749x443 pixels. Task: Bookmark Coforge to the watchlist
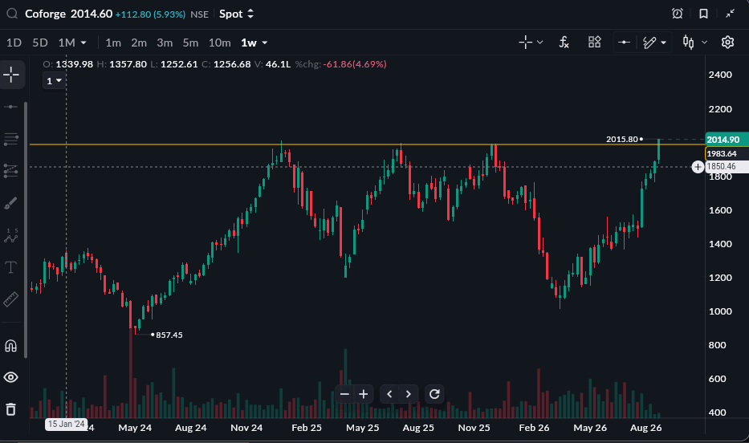click(x=703, y=14)
